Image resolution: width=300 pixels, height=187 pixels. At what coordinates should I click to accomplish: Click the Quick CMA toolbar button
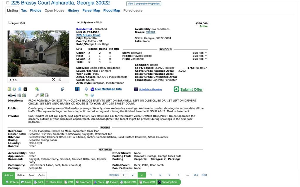[128, 182]
